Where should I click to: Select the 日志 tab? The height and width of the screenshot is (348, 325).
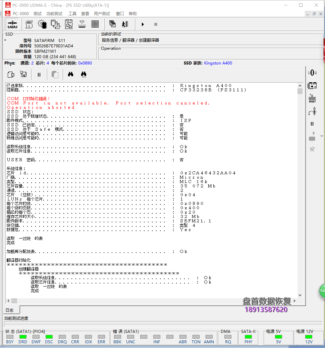(x=9, y=310)
